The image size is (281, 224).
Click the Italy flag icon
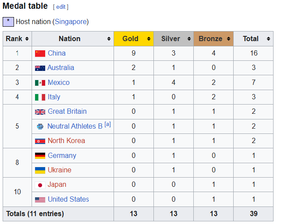pyautogui.click(x=40, y=97)
